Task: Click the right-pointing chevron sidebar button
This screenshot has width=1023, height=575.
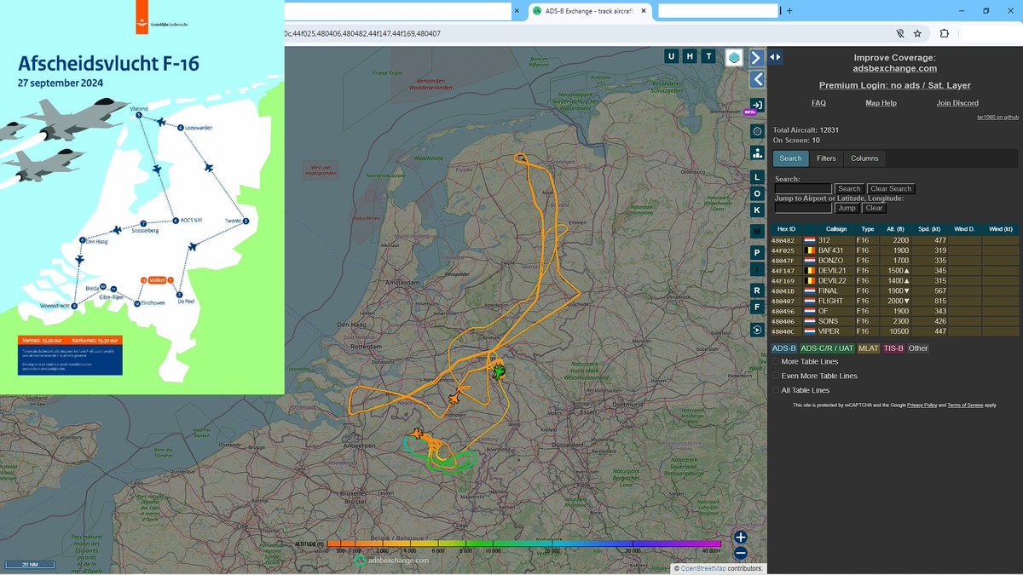Action: pyautogui.click(x=757, y=57)
